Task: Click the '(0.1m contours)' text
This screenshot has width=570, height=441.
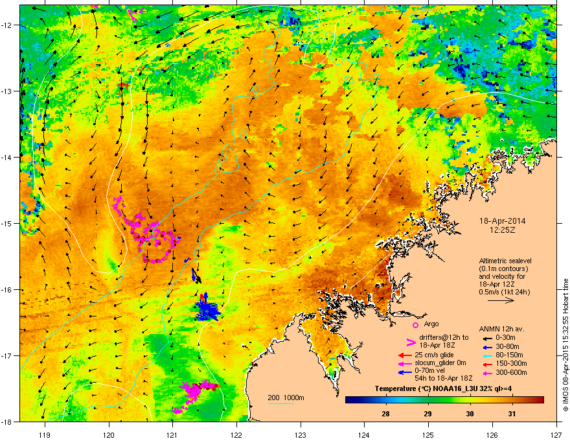Action: [503, 269]
